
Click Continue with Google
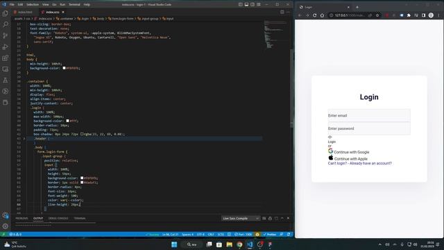click(x=348, y=151)
